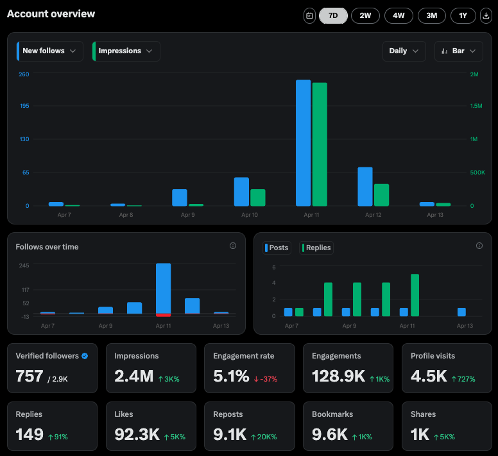Click the Shares 1K stat card

447,426
